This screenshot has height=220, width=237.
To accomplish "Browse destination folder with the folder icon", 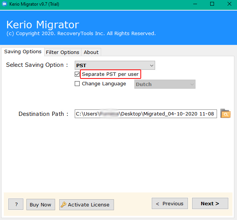I will click(225, 113).
